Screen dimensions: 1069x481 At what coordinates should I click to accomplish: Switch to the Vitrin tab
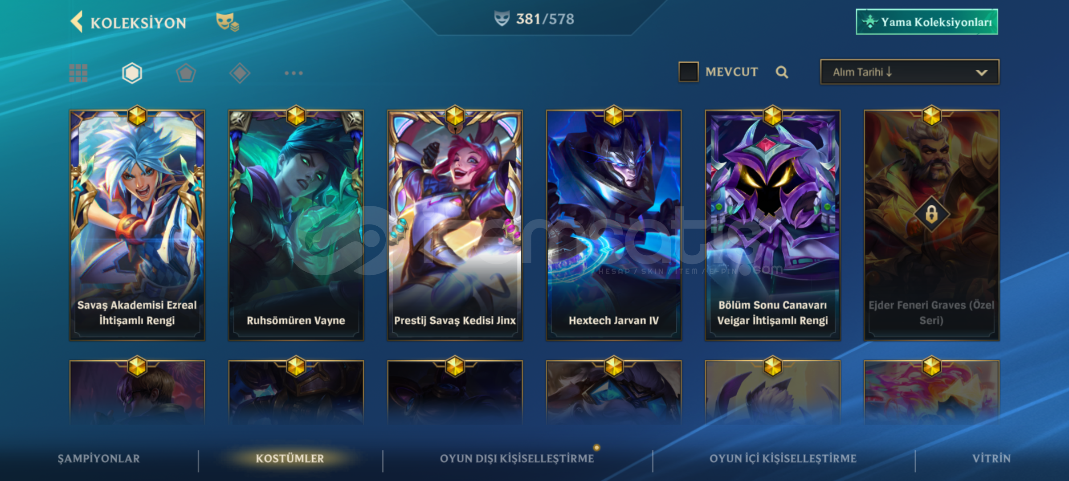pos(991,458)
